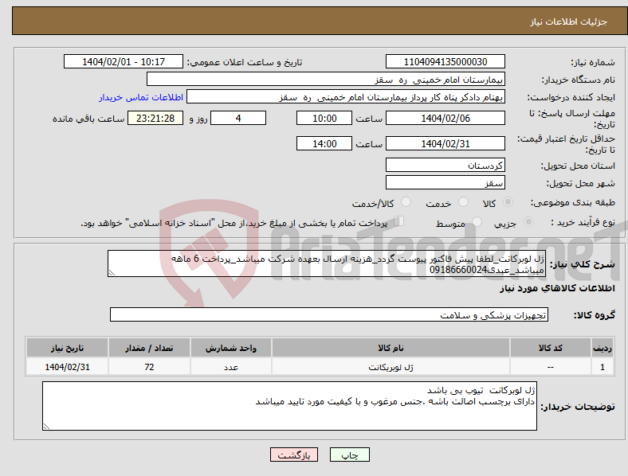Select the جزیی purchase type radio
The width and height of the screenshot is (628, 476).
tap(528, 222)
